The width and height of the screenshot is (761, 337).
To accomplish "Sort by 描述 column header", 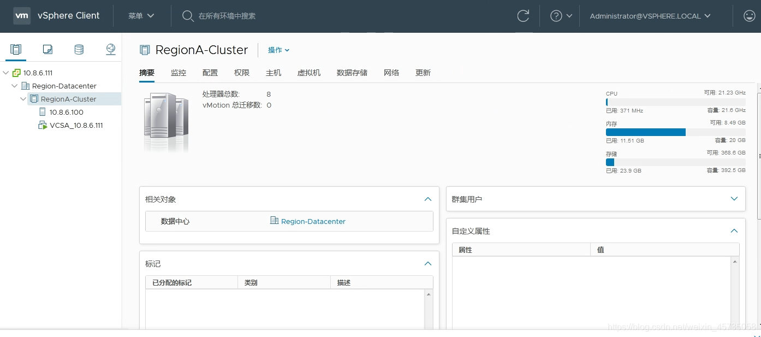I will click(382, 282).
